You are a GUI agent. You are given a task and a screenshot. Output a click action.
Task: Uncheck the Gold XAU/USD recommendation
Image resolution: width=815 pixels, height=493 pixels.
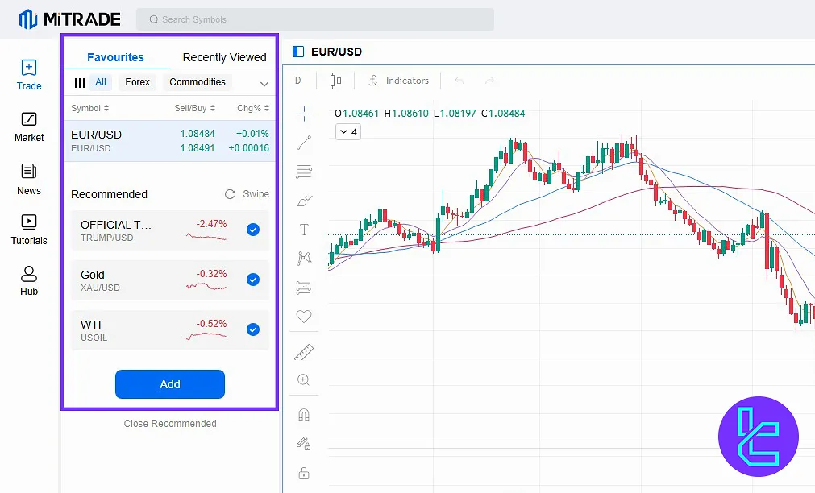(x=253, y=280)
